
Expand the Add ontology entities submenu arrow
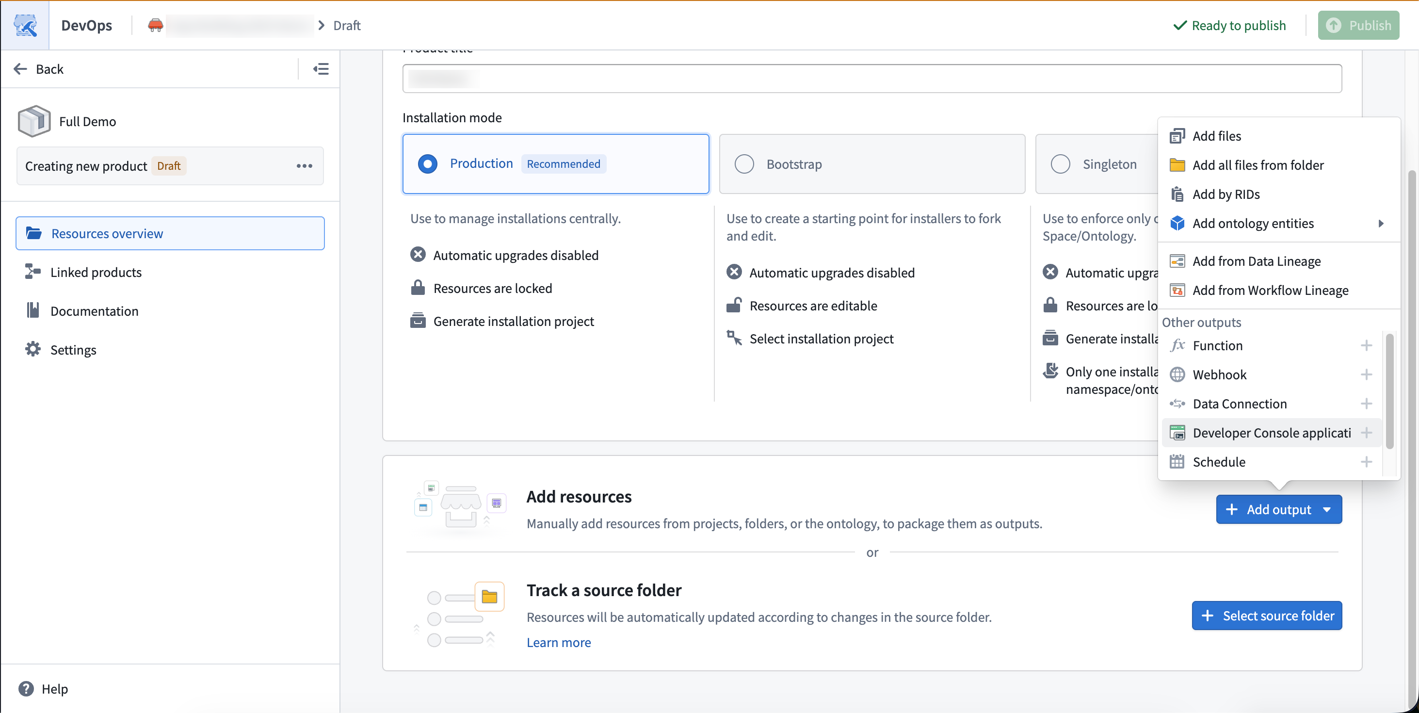pyautogui.click(x=1381, y=224)
